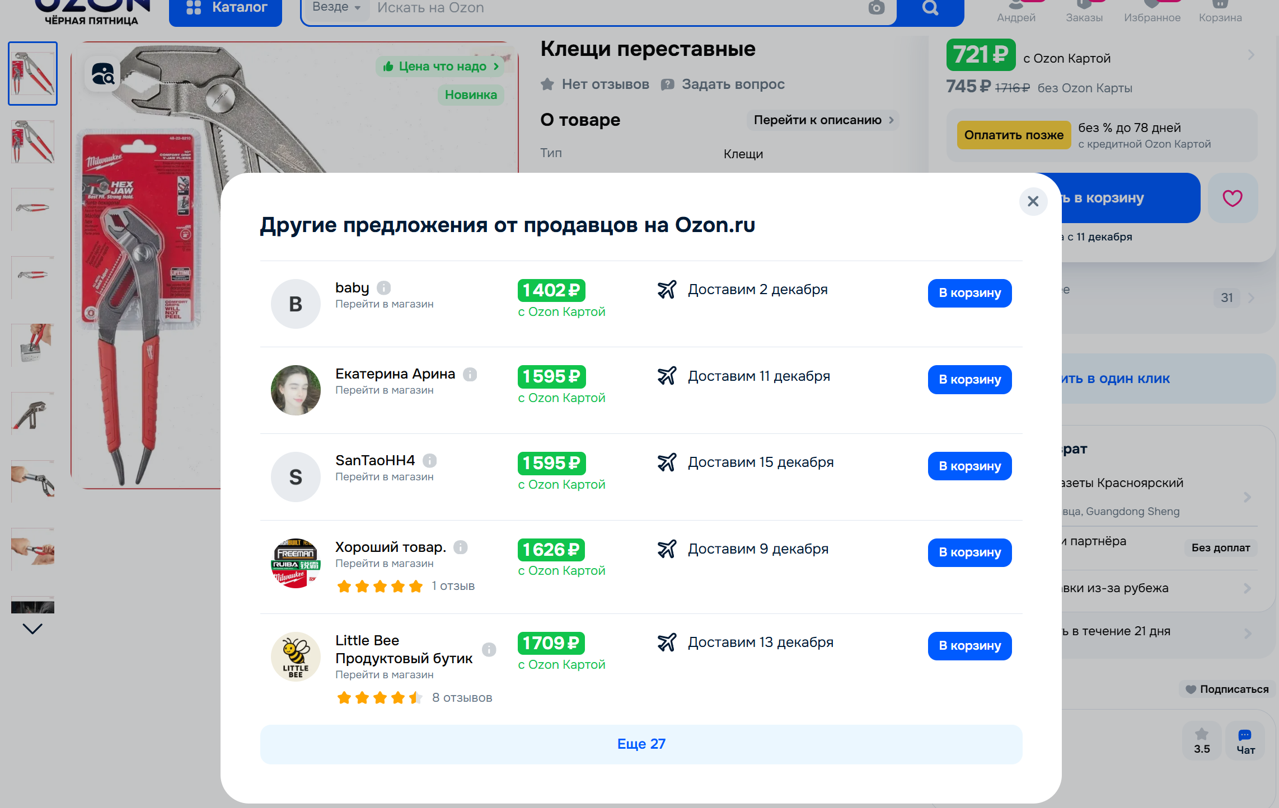Click camera icon in search bar
The width and height of the screenshot is (1279, 808).
876,8
